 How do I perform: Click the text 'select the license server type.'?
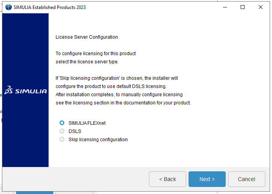pos(87,62)
